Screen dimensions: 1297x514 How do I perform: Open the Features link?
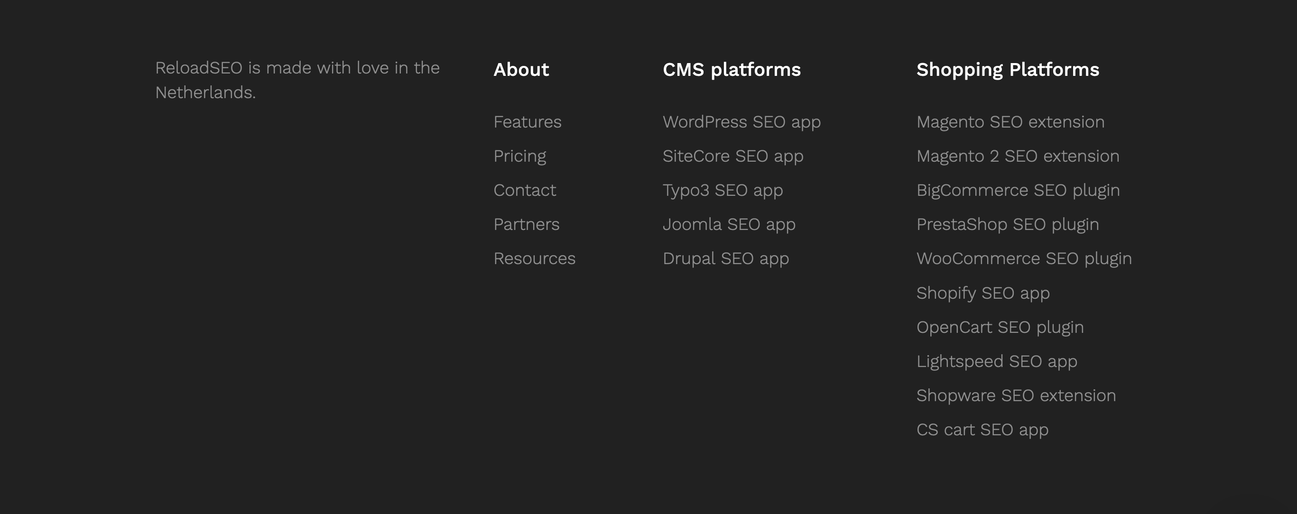[x=527, y=122]
